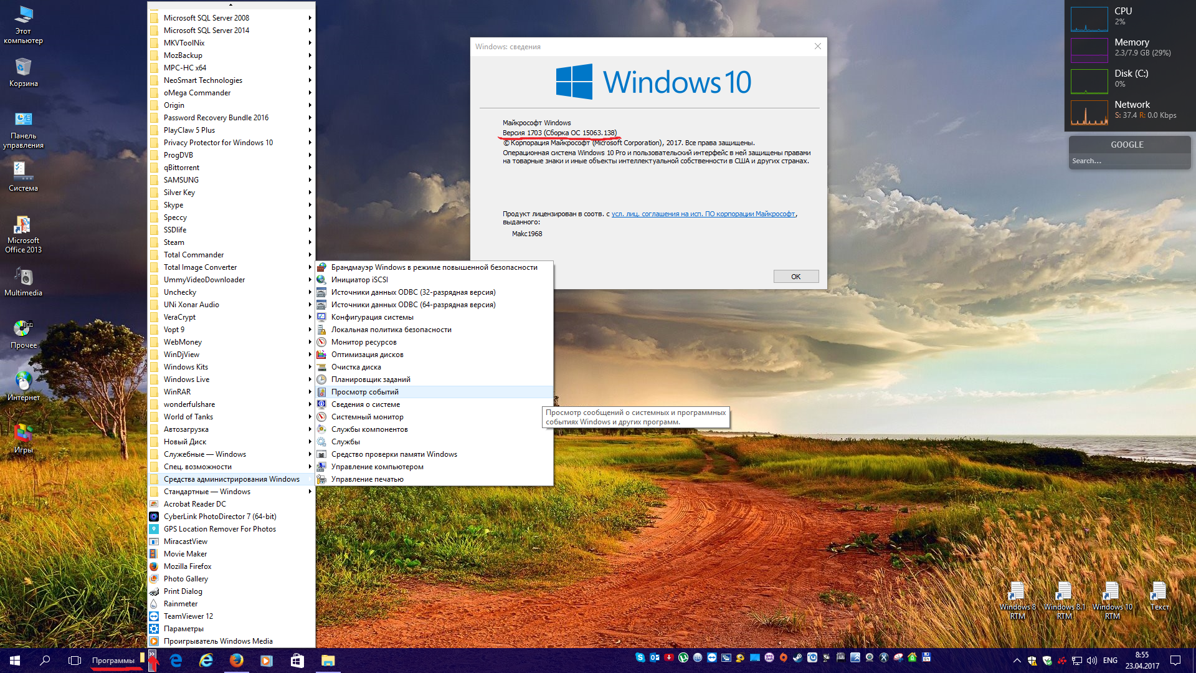Open taskbar search magnifier icon

(x=45, y=661)
